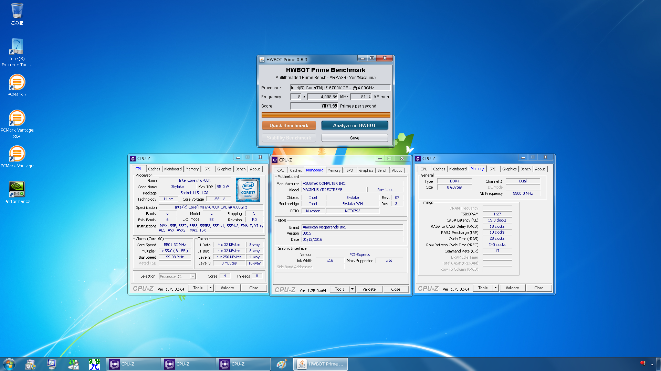Open Caches tab in CPU tab CPU-Z window

[x=154, y=169]
